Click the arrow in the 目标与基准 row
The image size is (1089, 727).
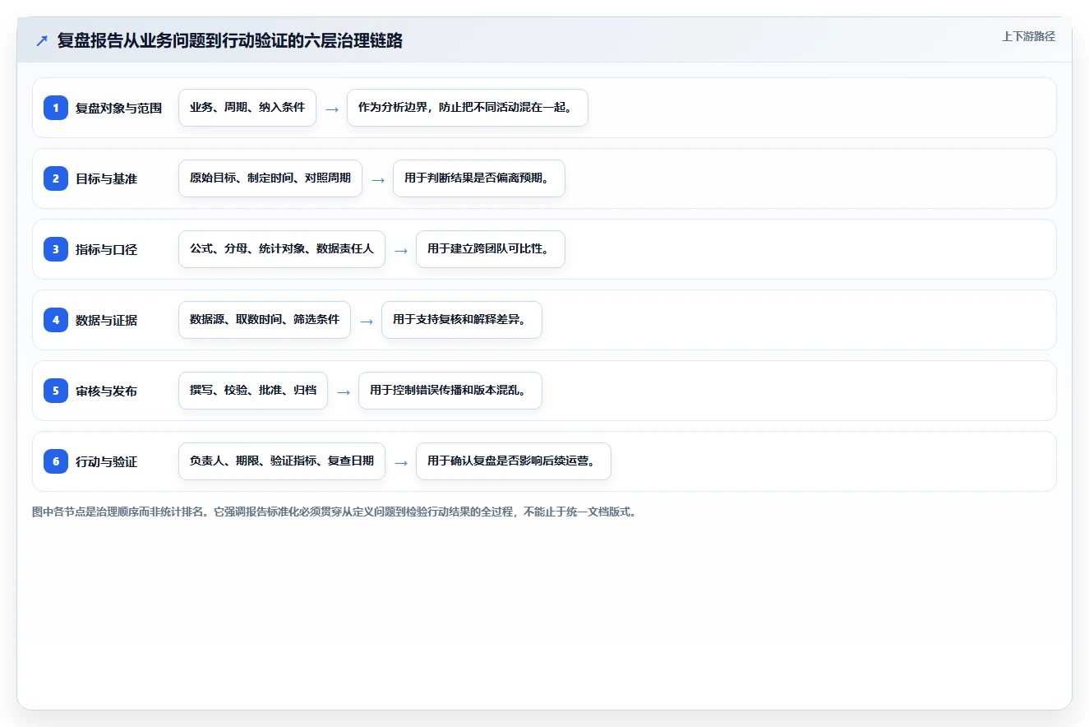coord(378,179)
